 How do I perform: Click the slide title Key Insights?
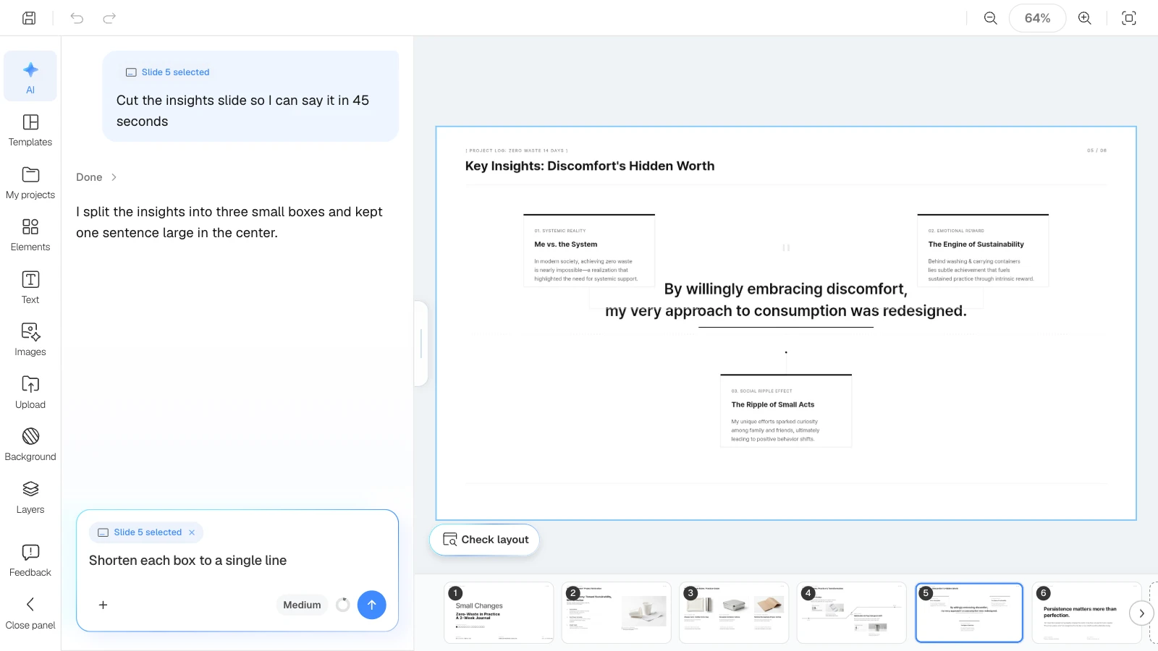point(590,166)
